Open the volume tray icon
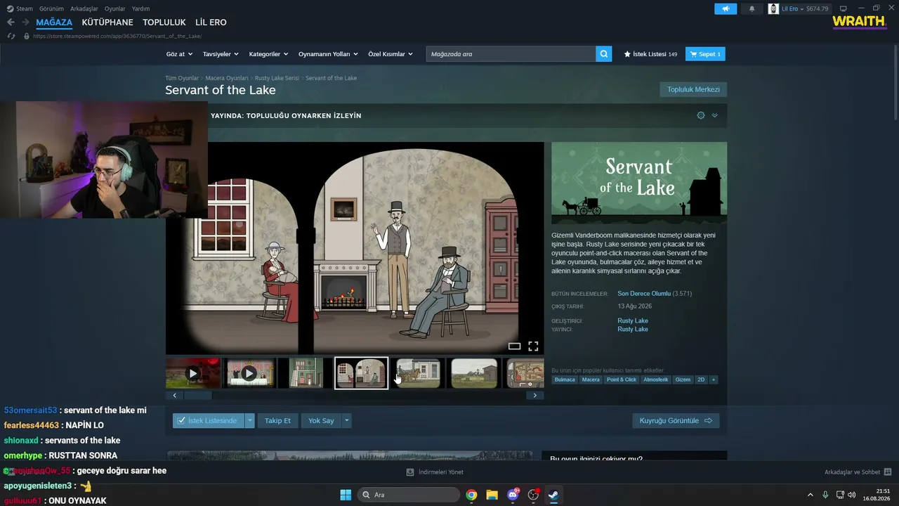The image size is (899, 506). click(x=852, y=495)
